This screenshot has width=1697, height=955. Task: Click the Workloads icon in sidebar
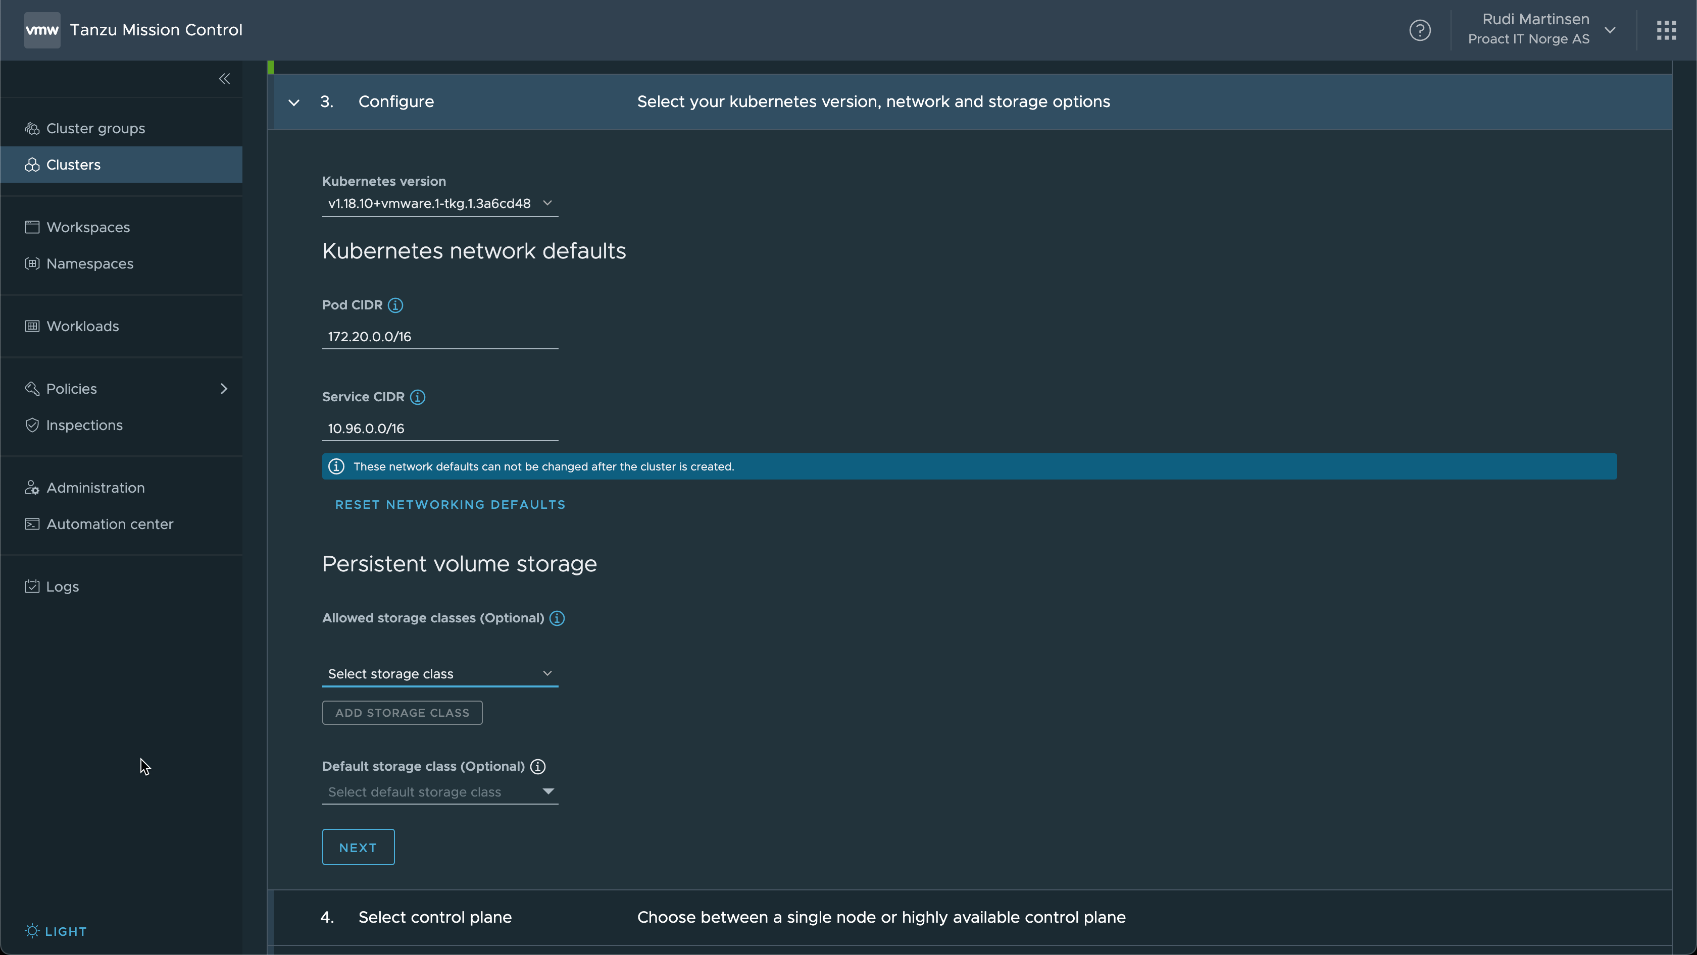tap(32, 326)
